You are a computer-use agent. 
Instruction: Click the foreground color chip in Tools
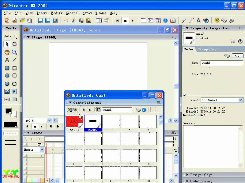[8, 111]
